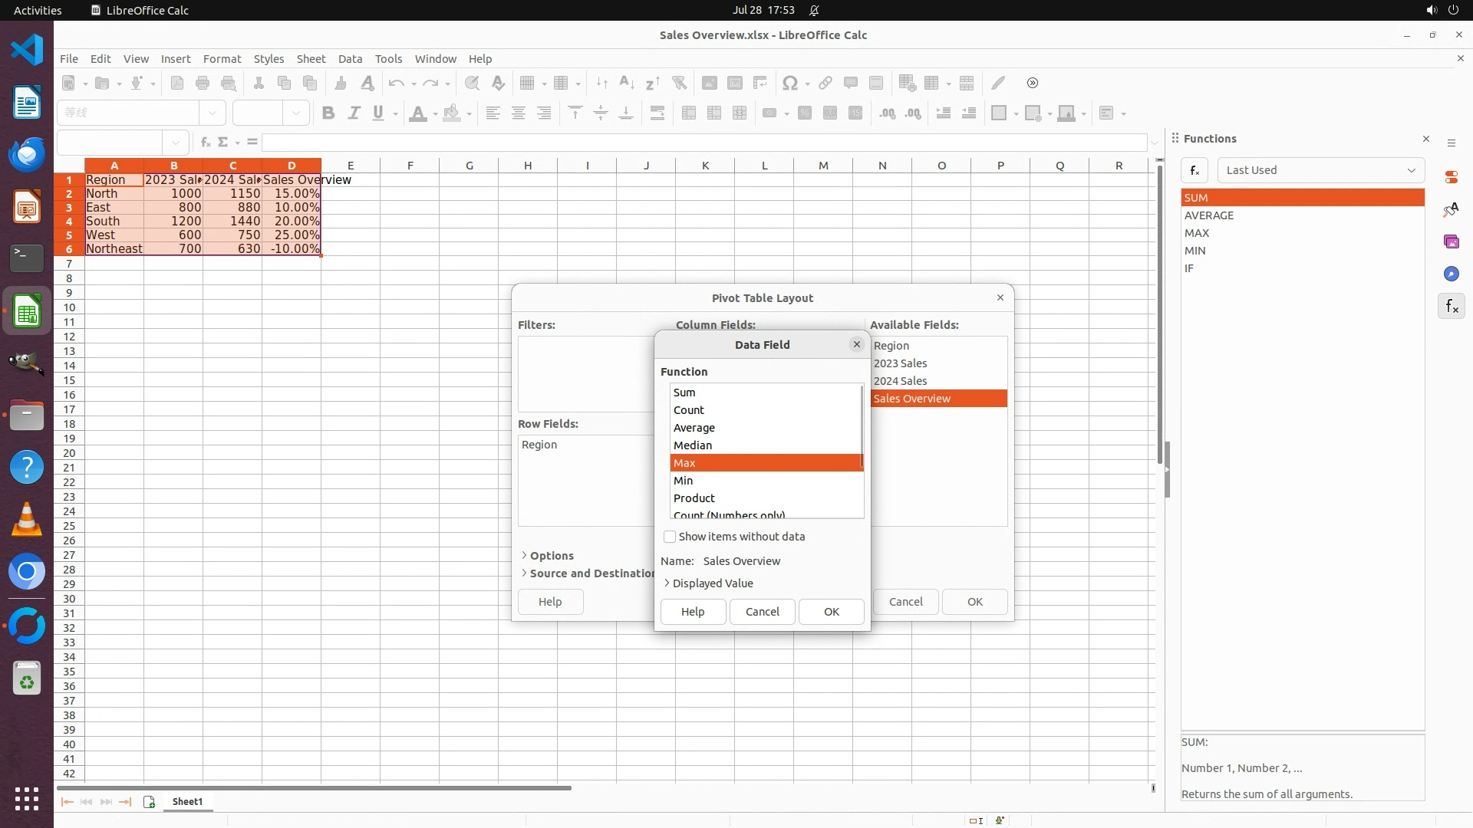Open the Data menu
Screen dimensions: 1473x828
click(350, 59)
